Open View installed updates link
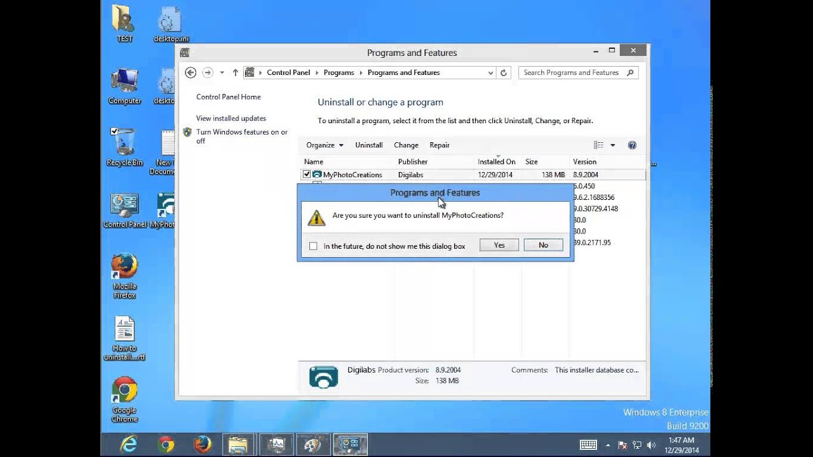The height and width of the screenshot is (457, 813). 231,118
